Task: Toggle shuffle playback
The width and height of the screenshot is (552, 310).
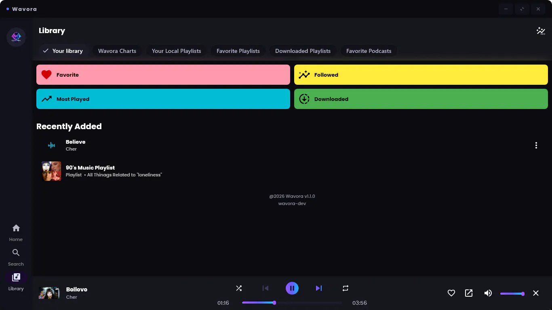Action: tap(239, 288)
